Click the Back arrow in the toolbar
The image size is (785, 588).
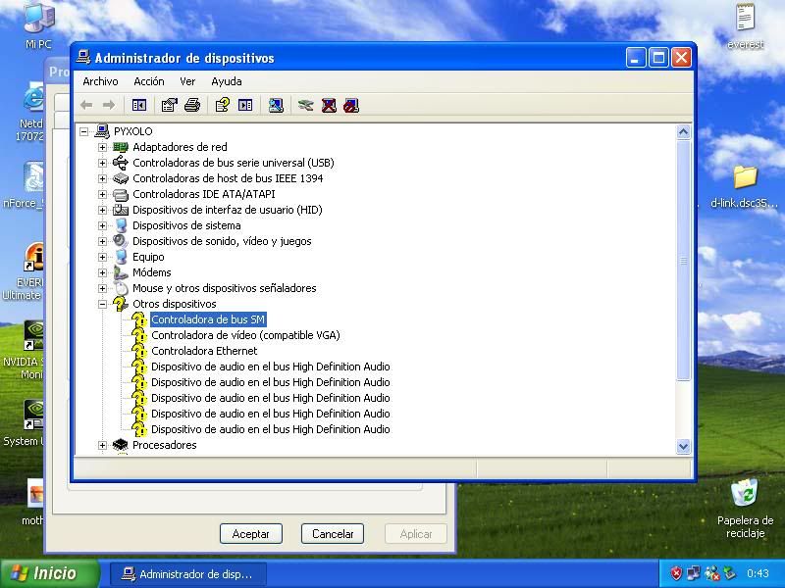[86, 105]
